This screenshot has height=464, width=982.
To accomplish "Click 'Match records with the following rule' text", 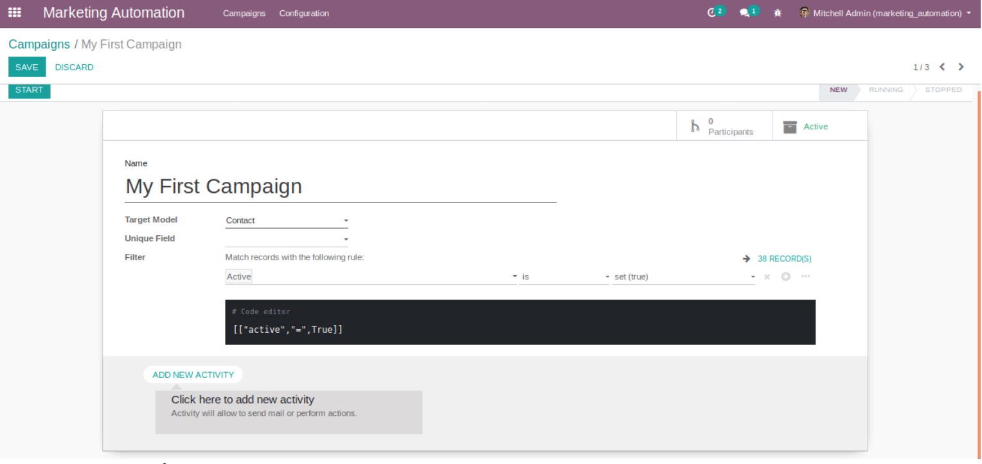I will (294, 257).
